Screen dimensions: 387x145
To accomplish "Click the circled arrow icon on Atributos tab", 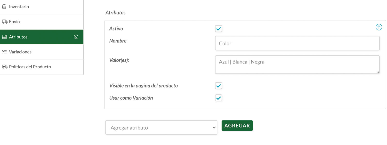I will tap(76, 37).
